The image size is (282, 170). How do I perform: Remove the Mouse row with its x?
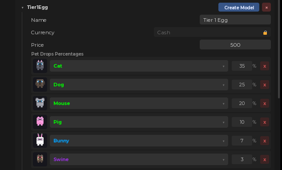click(265, 103)
